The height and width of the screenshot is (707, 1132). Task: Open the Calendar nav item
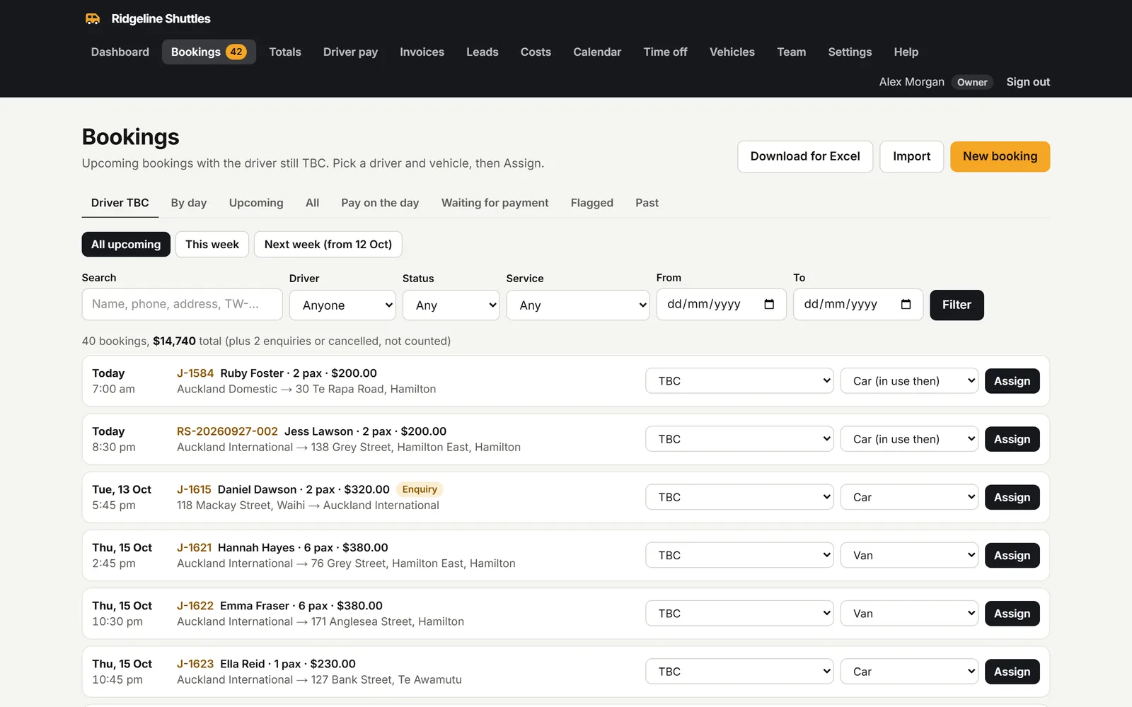(597, 52)
